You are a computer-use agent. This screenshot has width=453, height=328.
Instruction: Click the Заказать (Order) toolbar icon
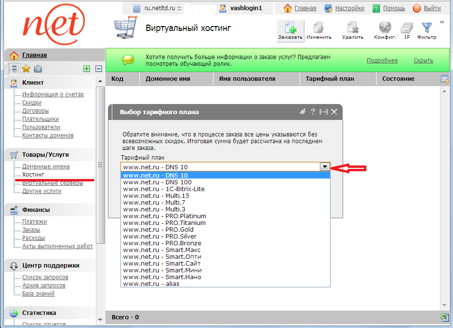(x=290, y=30)
